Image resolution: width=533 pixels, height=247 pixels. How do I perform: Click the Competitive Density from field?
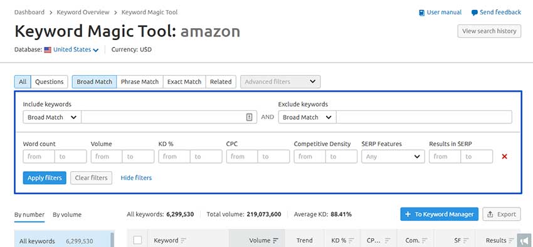(310, 157)
